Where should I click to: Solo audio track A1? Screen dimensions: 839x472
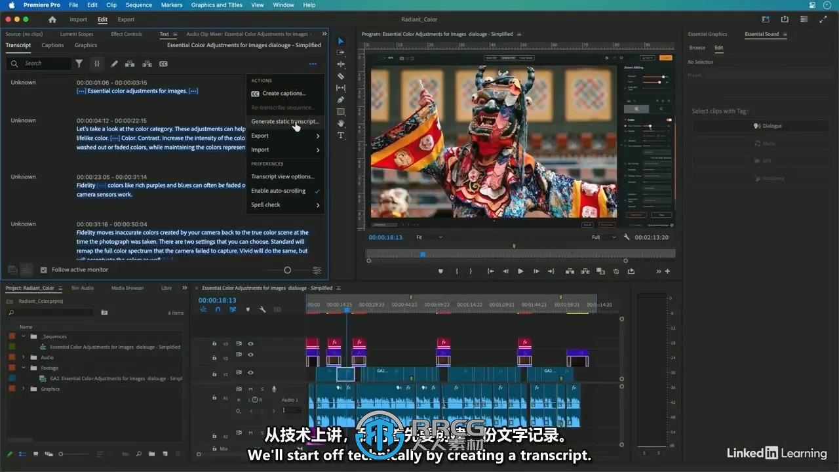[262, 389]
